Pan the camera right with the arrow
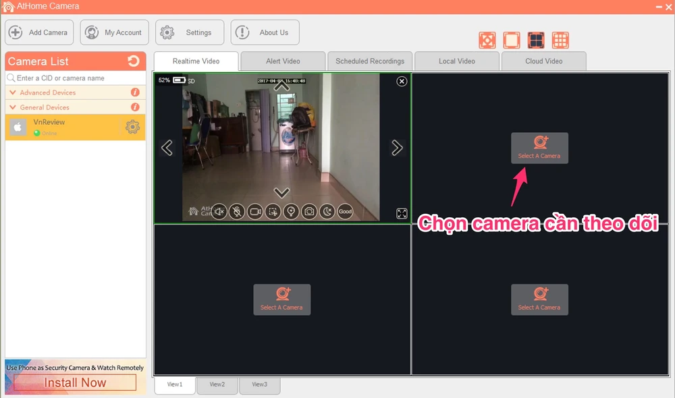 (x=397, y=148)
